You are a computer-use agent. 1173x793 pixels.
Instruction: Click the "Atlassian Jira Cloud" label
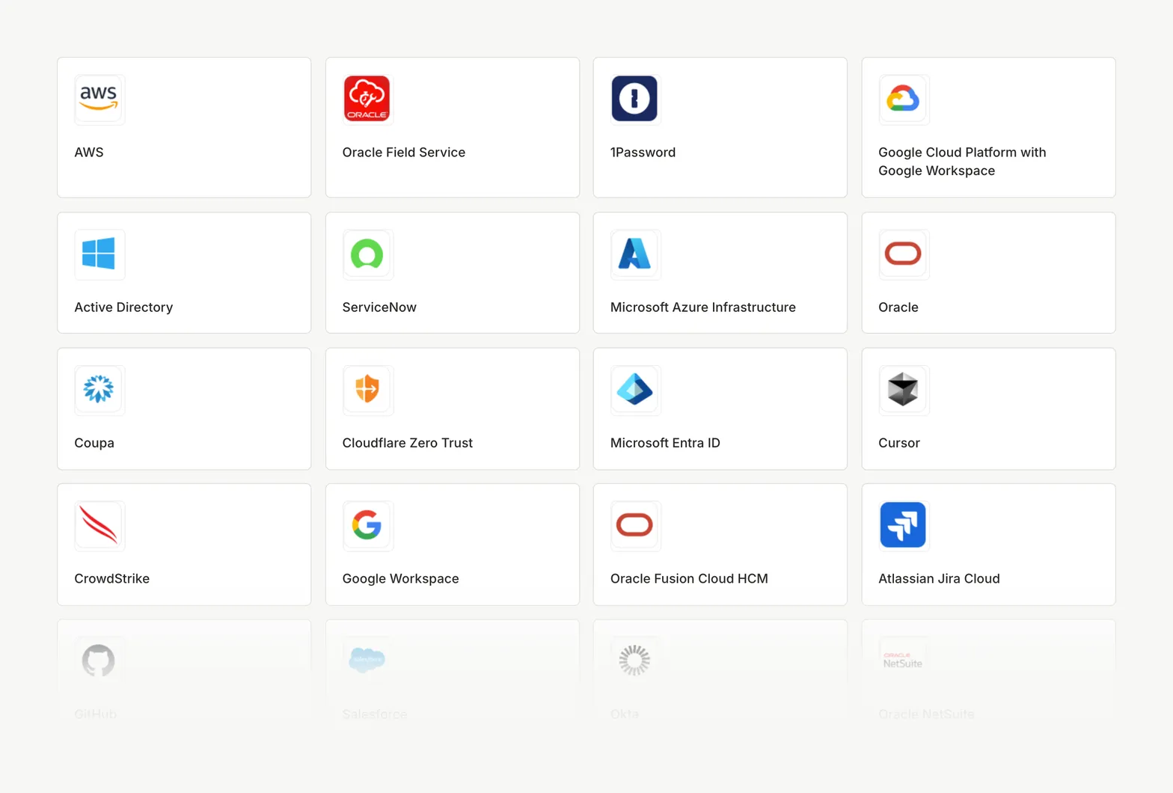point(939,579)
